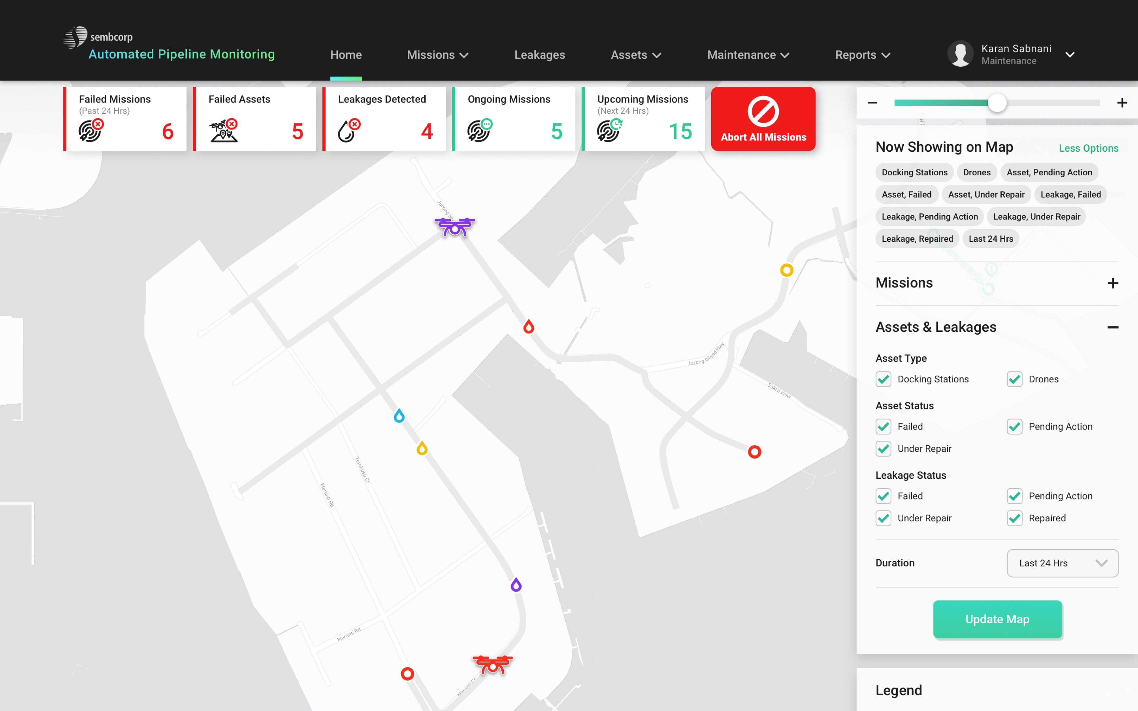Click the Abort All Missions button
The width and height of the screenshot is (1138, 711).
pyautogui.click(x=763, y=118)
